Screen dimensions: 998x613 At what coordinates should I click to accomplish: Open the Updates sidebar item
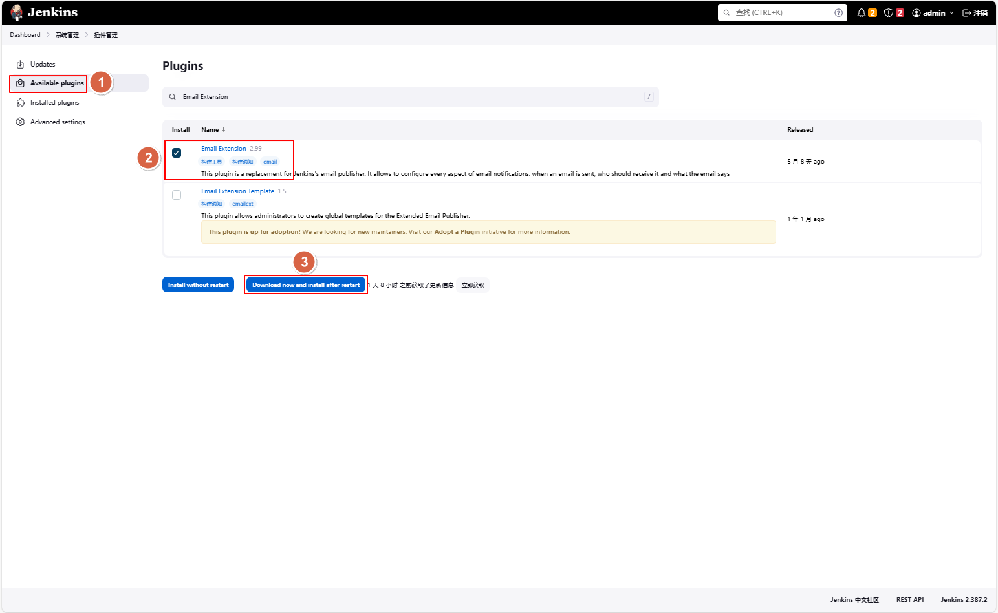79,65
